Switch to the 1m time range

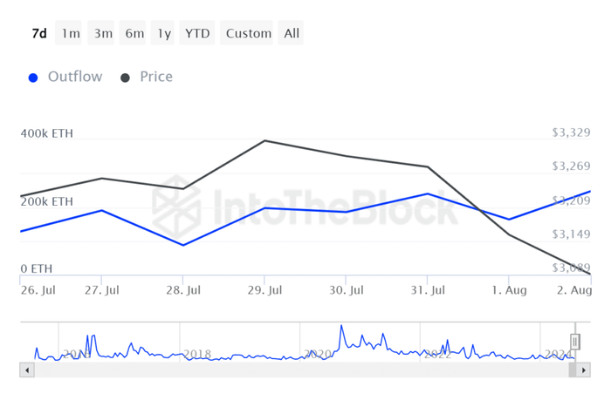click(71, 33)
